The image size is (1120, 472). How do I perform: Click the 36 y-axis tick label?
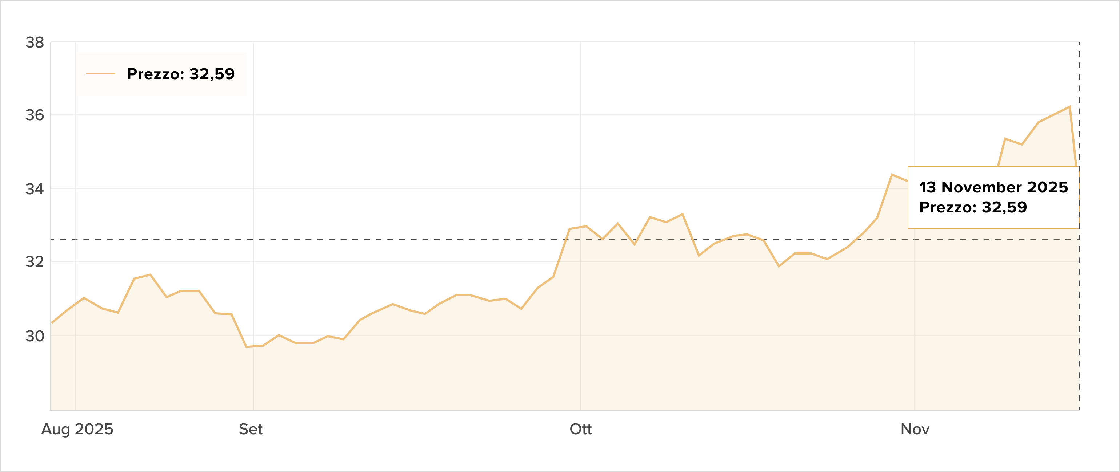(35, 115)
